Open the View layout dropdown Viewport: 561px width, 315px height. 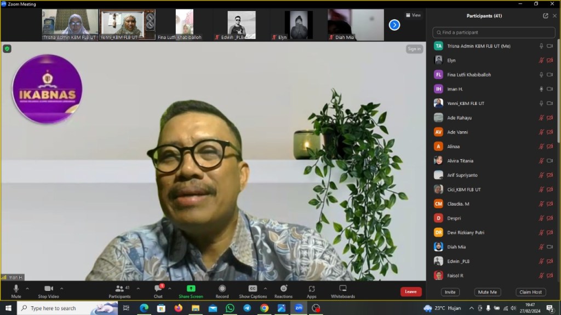pos(413,15)
